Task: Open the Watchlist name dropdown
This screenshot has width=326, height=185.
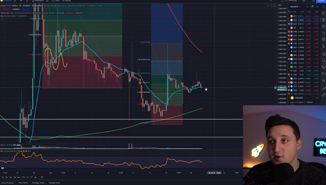Action: [x=295, y=7]
